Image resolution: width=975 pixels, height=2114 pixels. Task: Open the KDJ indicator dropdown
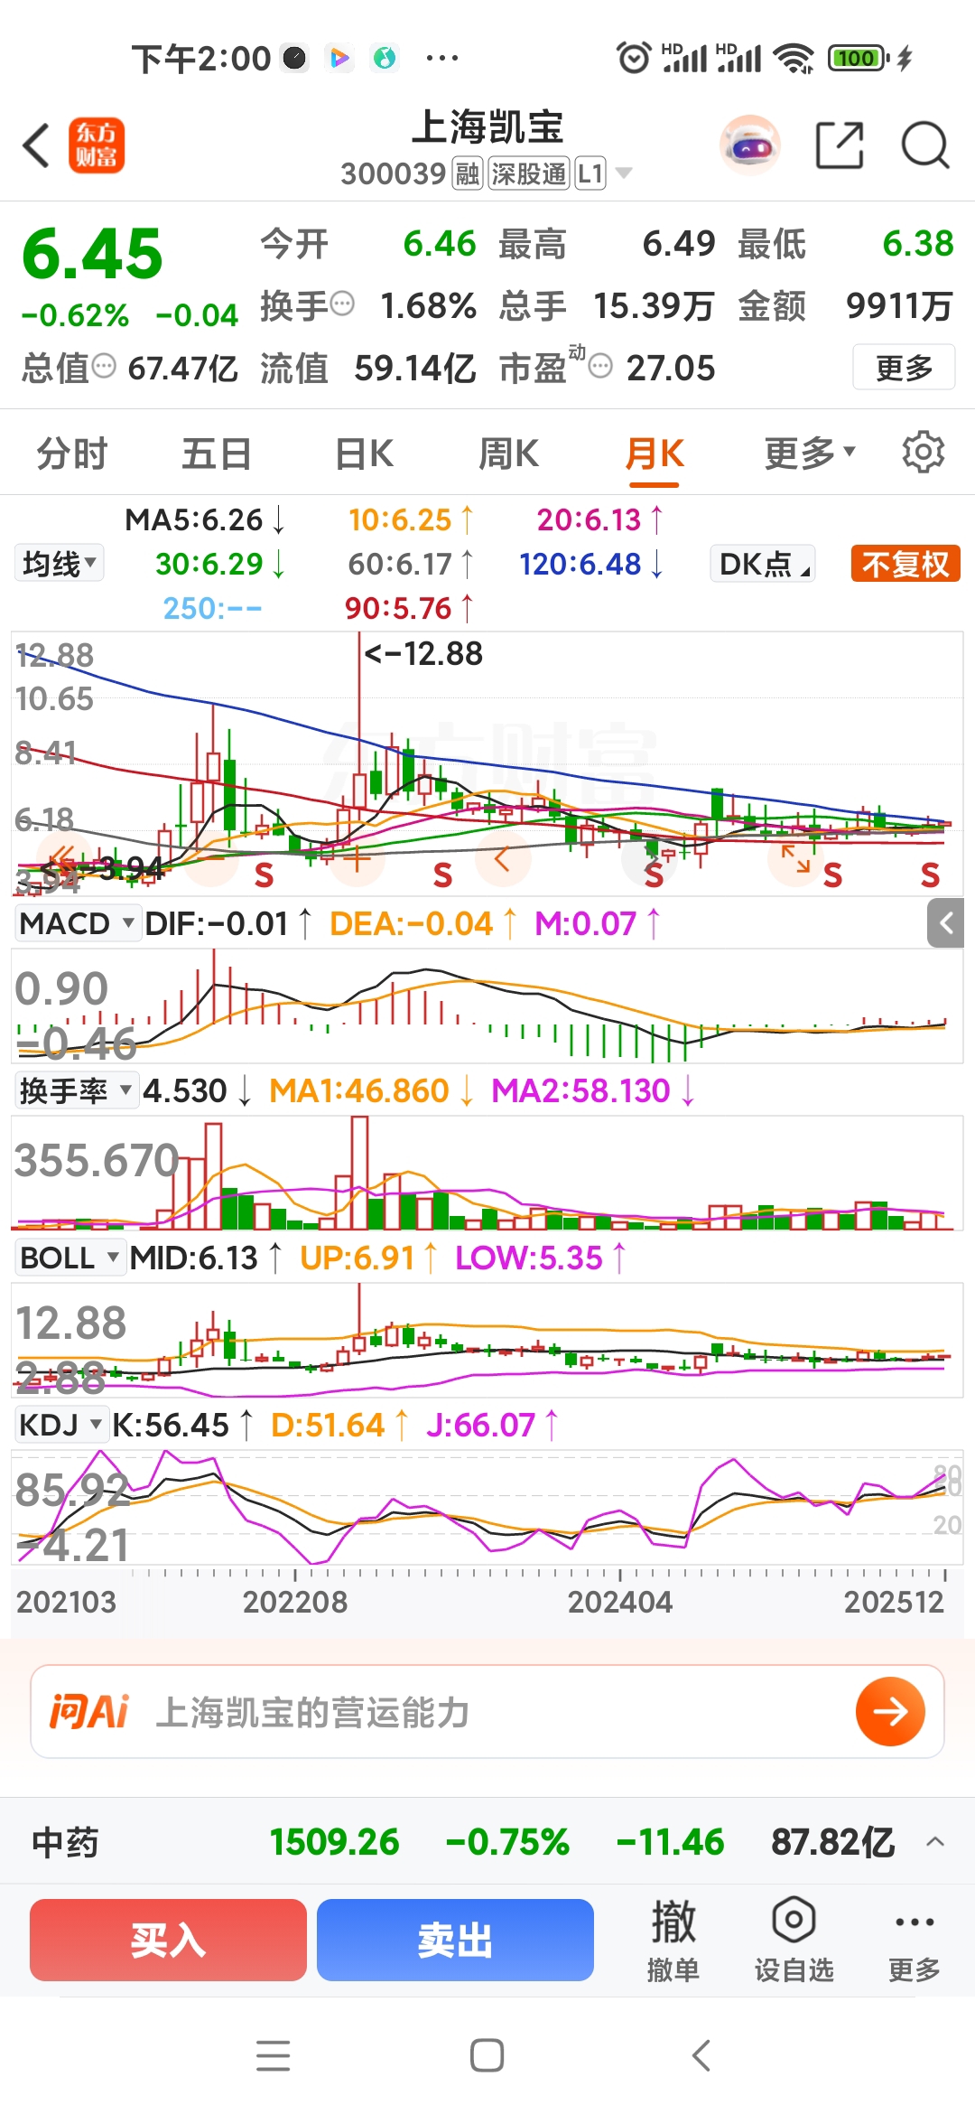point(61,1425)
